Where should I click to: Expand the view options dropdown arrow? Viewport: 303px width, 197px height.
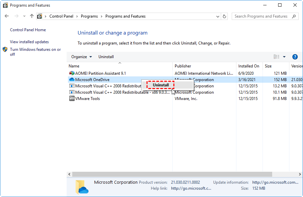coord(284,57)
